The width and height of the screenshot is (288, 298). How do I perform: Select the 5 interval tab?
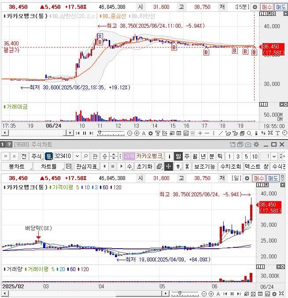tap(246, 156)
